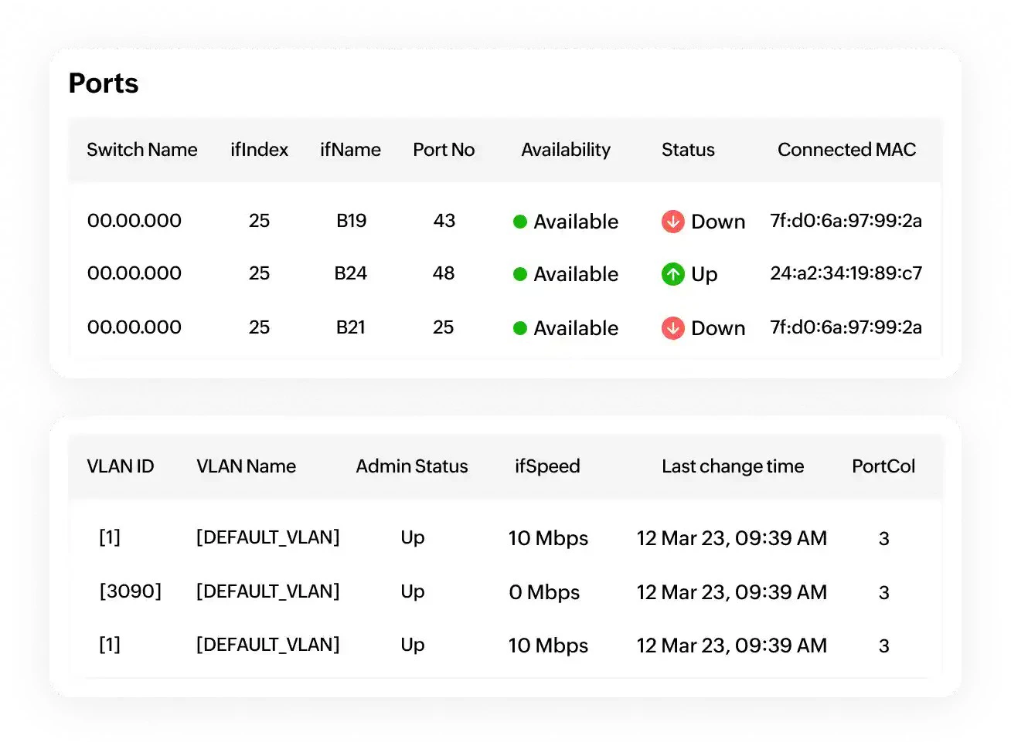Click the red Down arrow icon for port 25
Image resolution: width=1011 pixels, height=742 pixels.
[672, 328]
